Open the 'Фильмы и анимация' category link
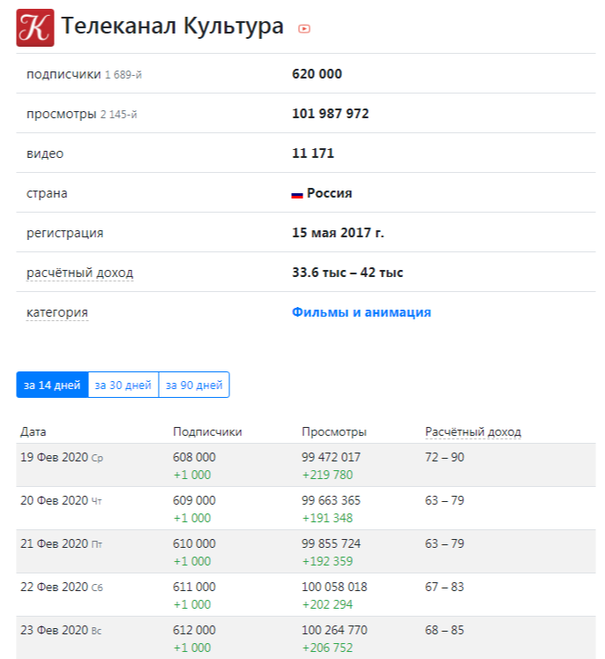The image size is (605, 659). pos(362,312)
